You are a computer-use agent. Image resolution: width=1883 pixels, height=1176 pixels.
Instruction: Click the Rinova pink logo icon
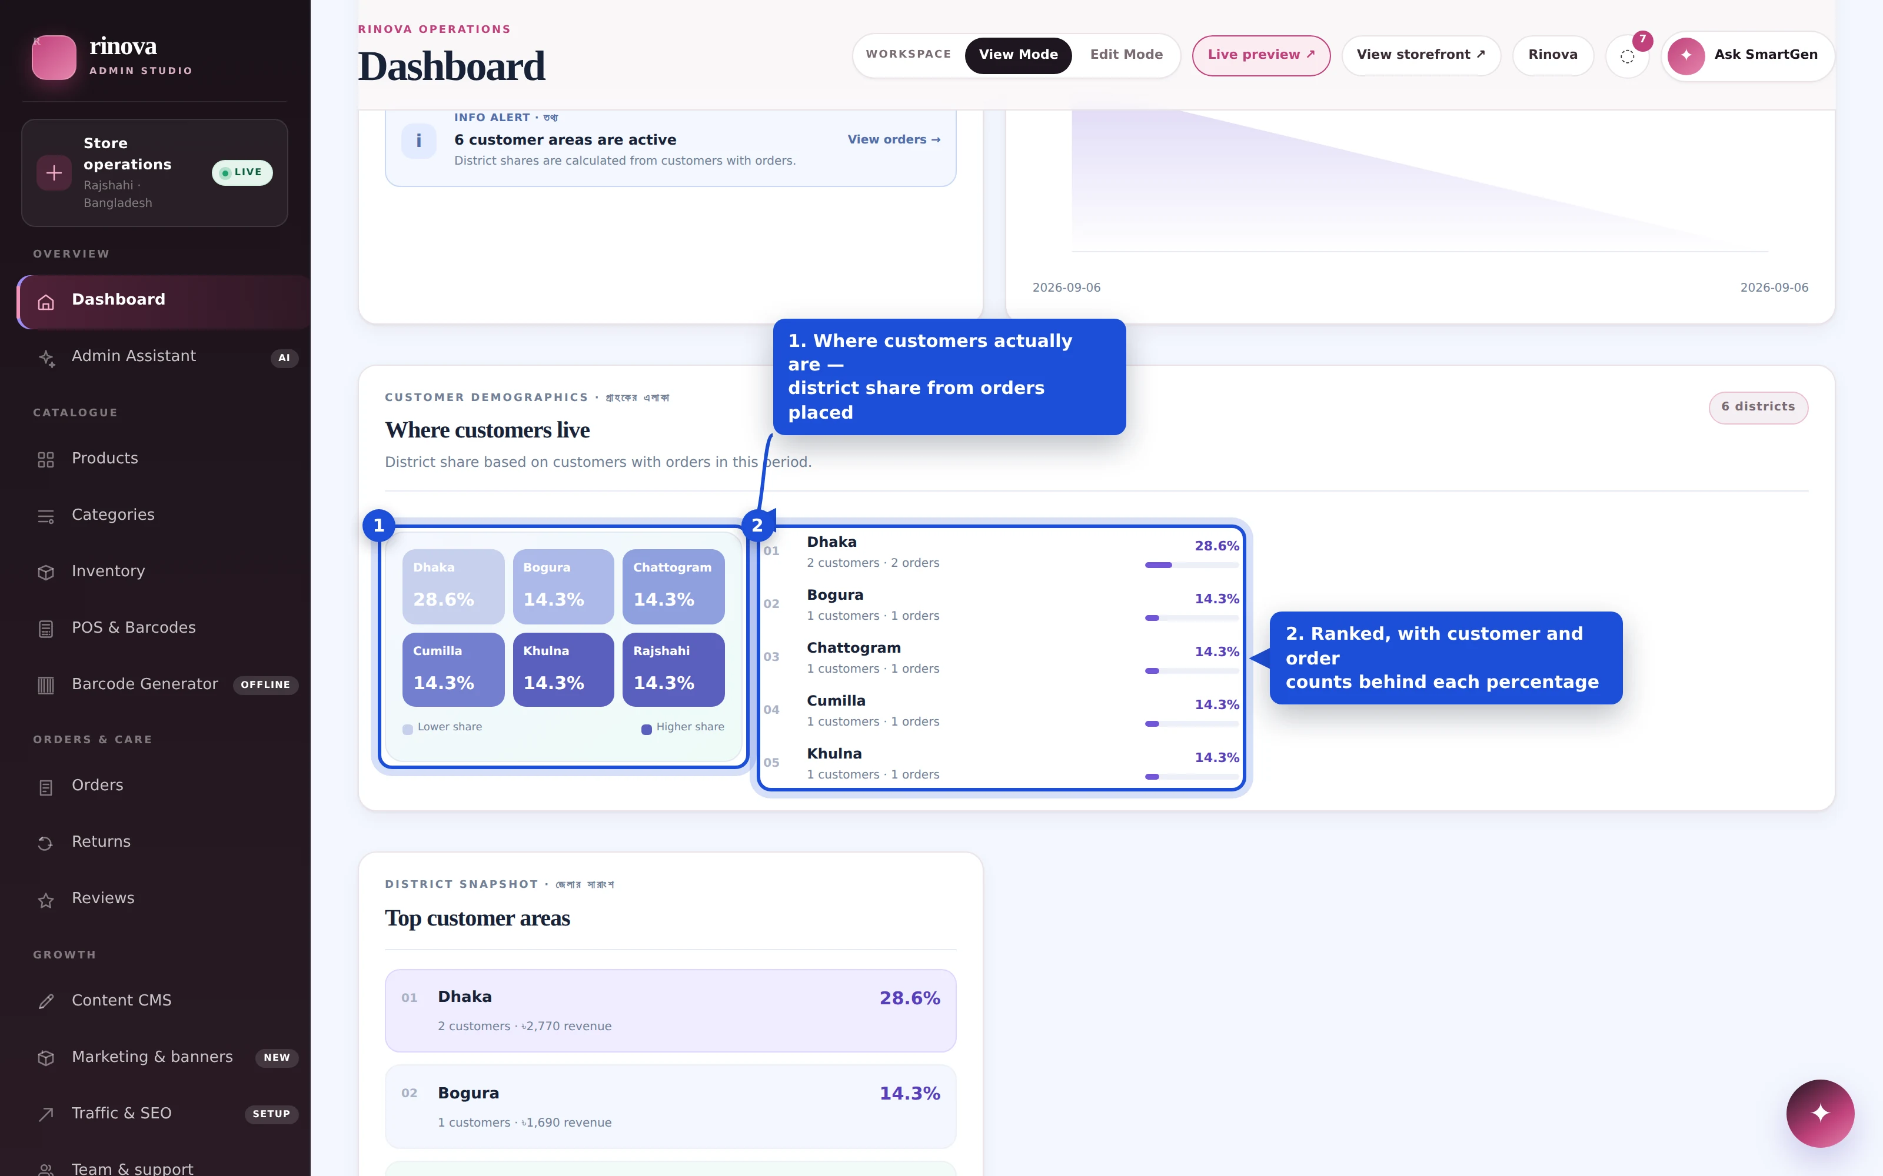[54, 57]
